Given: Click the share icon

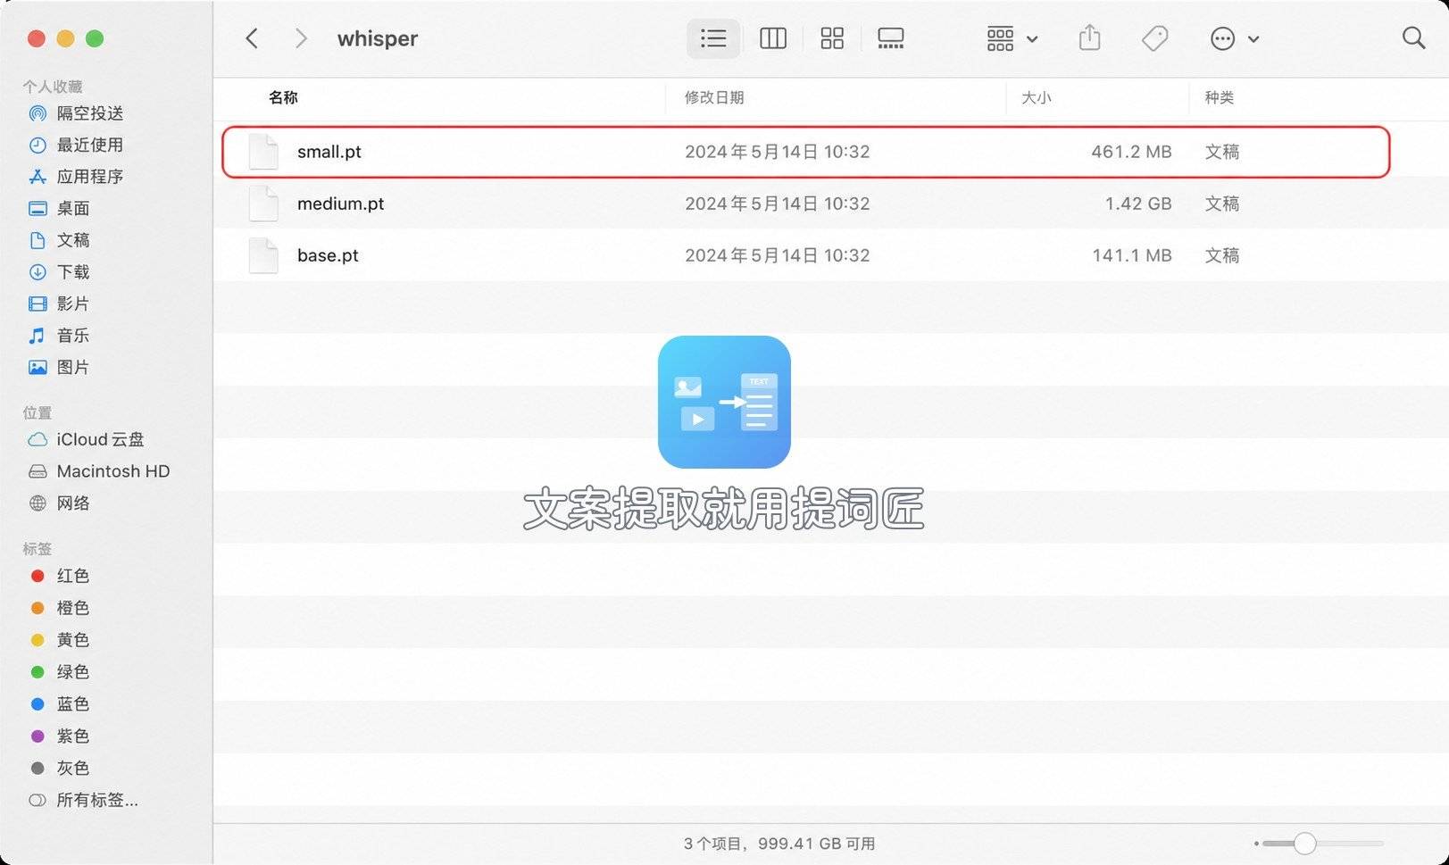Looking at the screenshot, I should point(1089,38).
